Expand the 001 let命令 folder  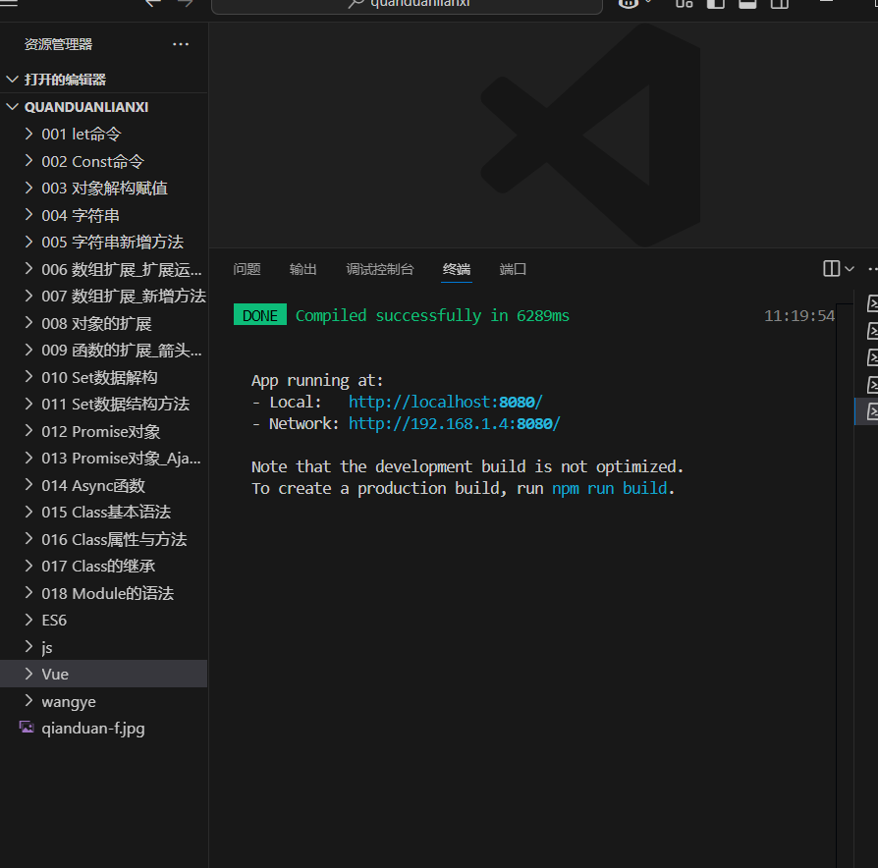[x=103, y=135]
